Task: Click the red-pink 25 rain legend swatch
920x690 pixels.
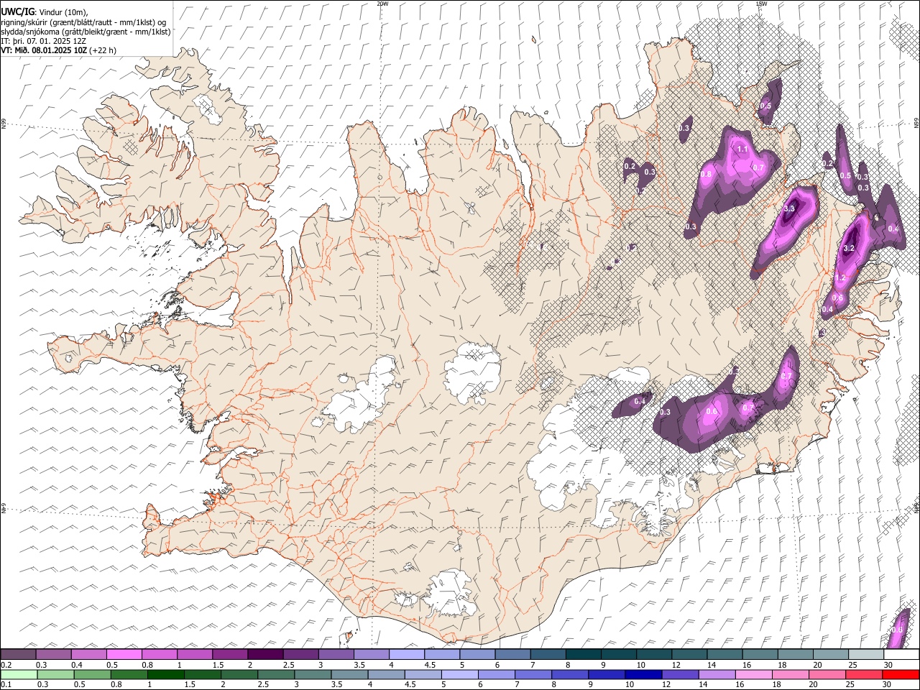Action: point(862,674)
